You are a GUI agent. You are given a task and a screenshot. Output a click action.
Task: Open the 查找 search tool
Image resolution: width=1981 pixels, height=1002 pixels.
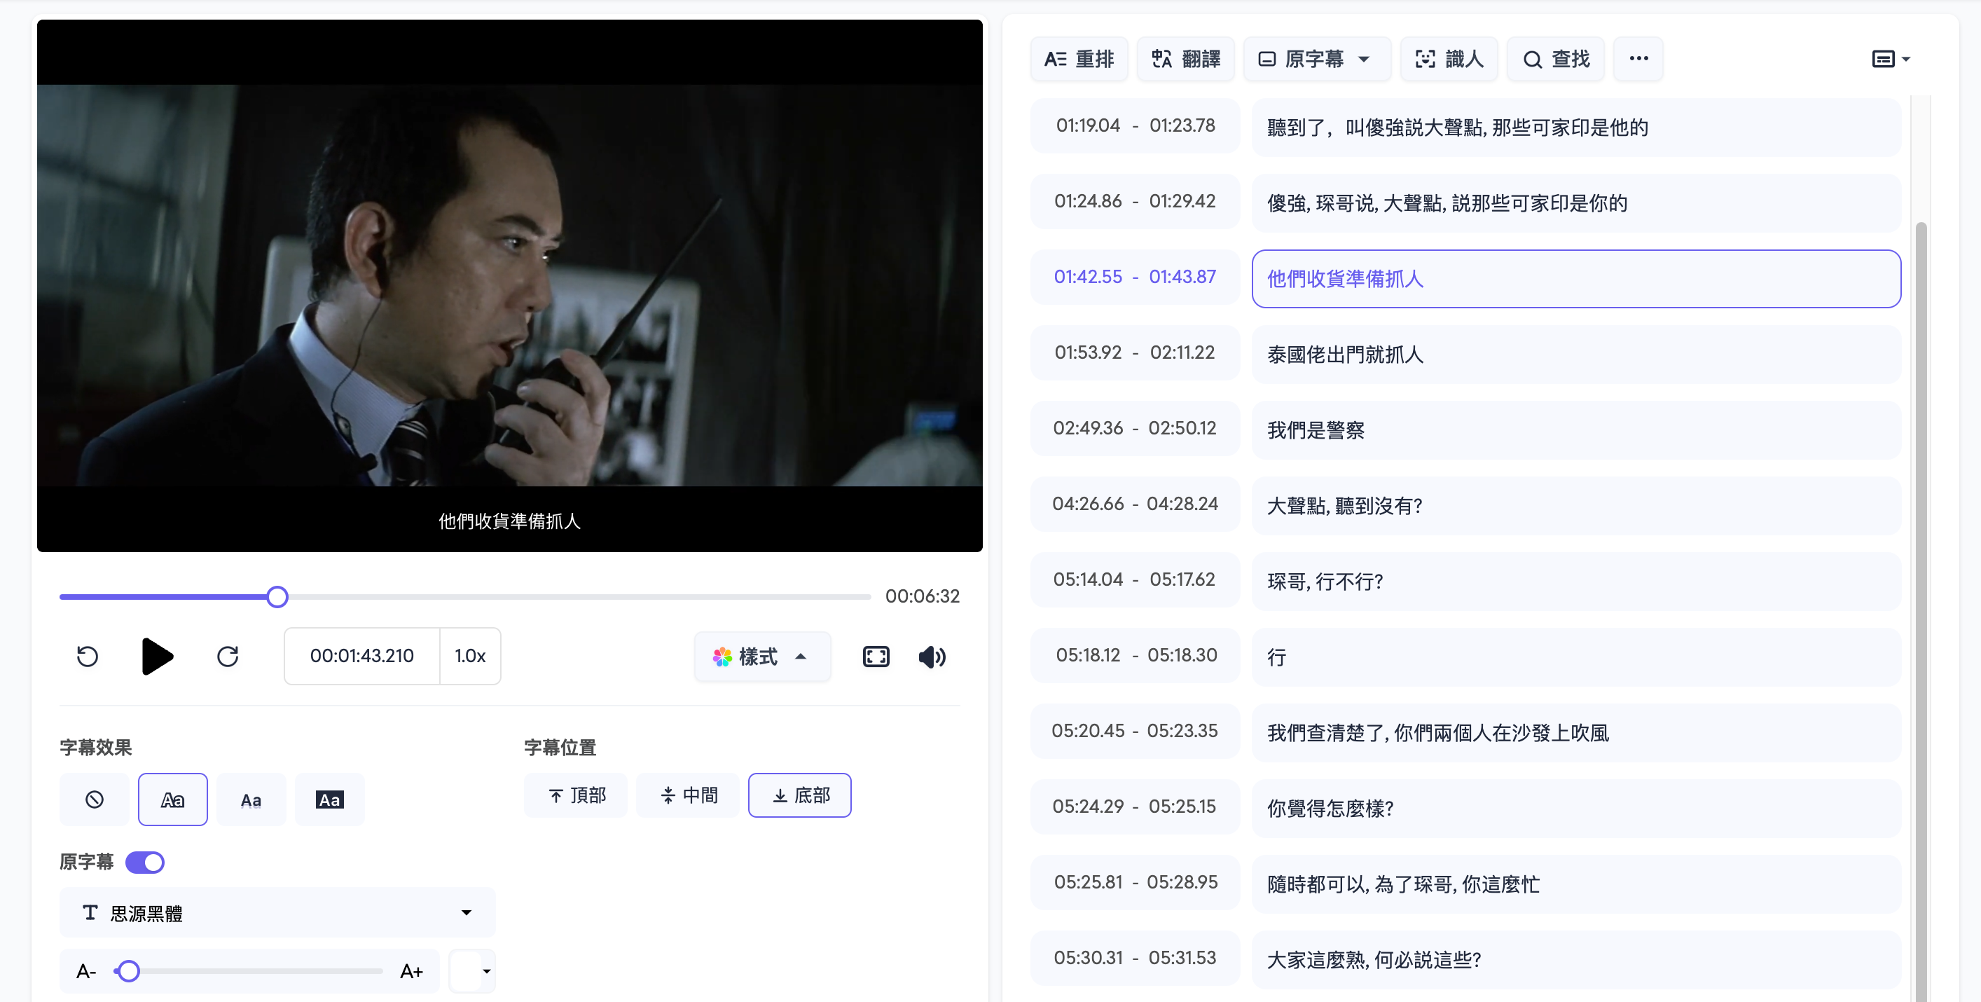click(x=1556, y=58)
